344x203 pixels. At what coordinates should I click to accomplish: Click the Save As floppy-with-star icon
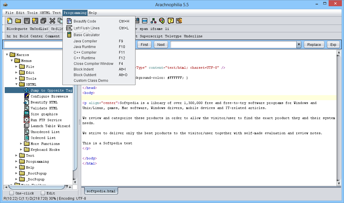click(35, 21)
